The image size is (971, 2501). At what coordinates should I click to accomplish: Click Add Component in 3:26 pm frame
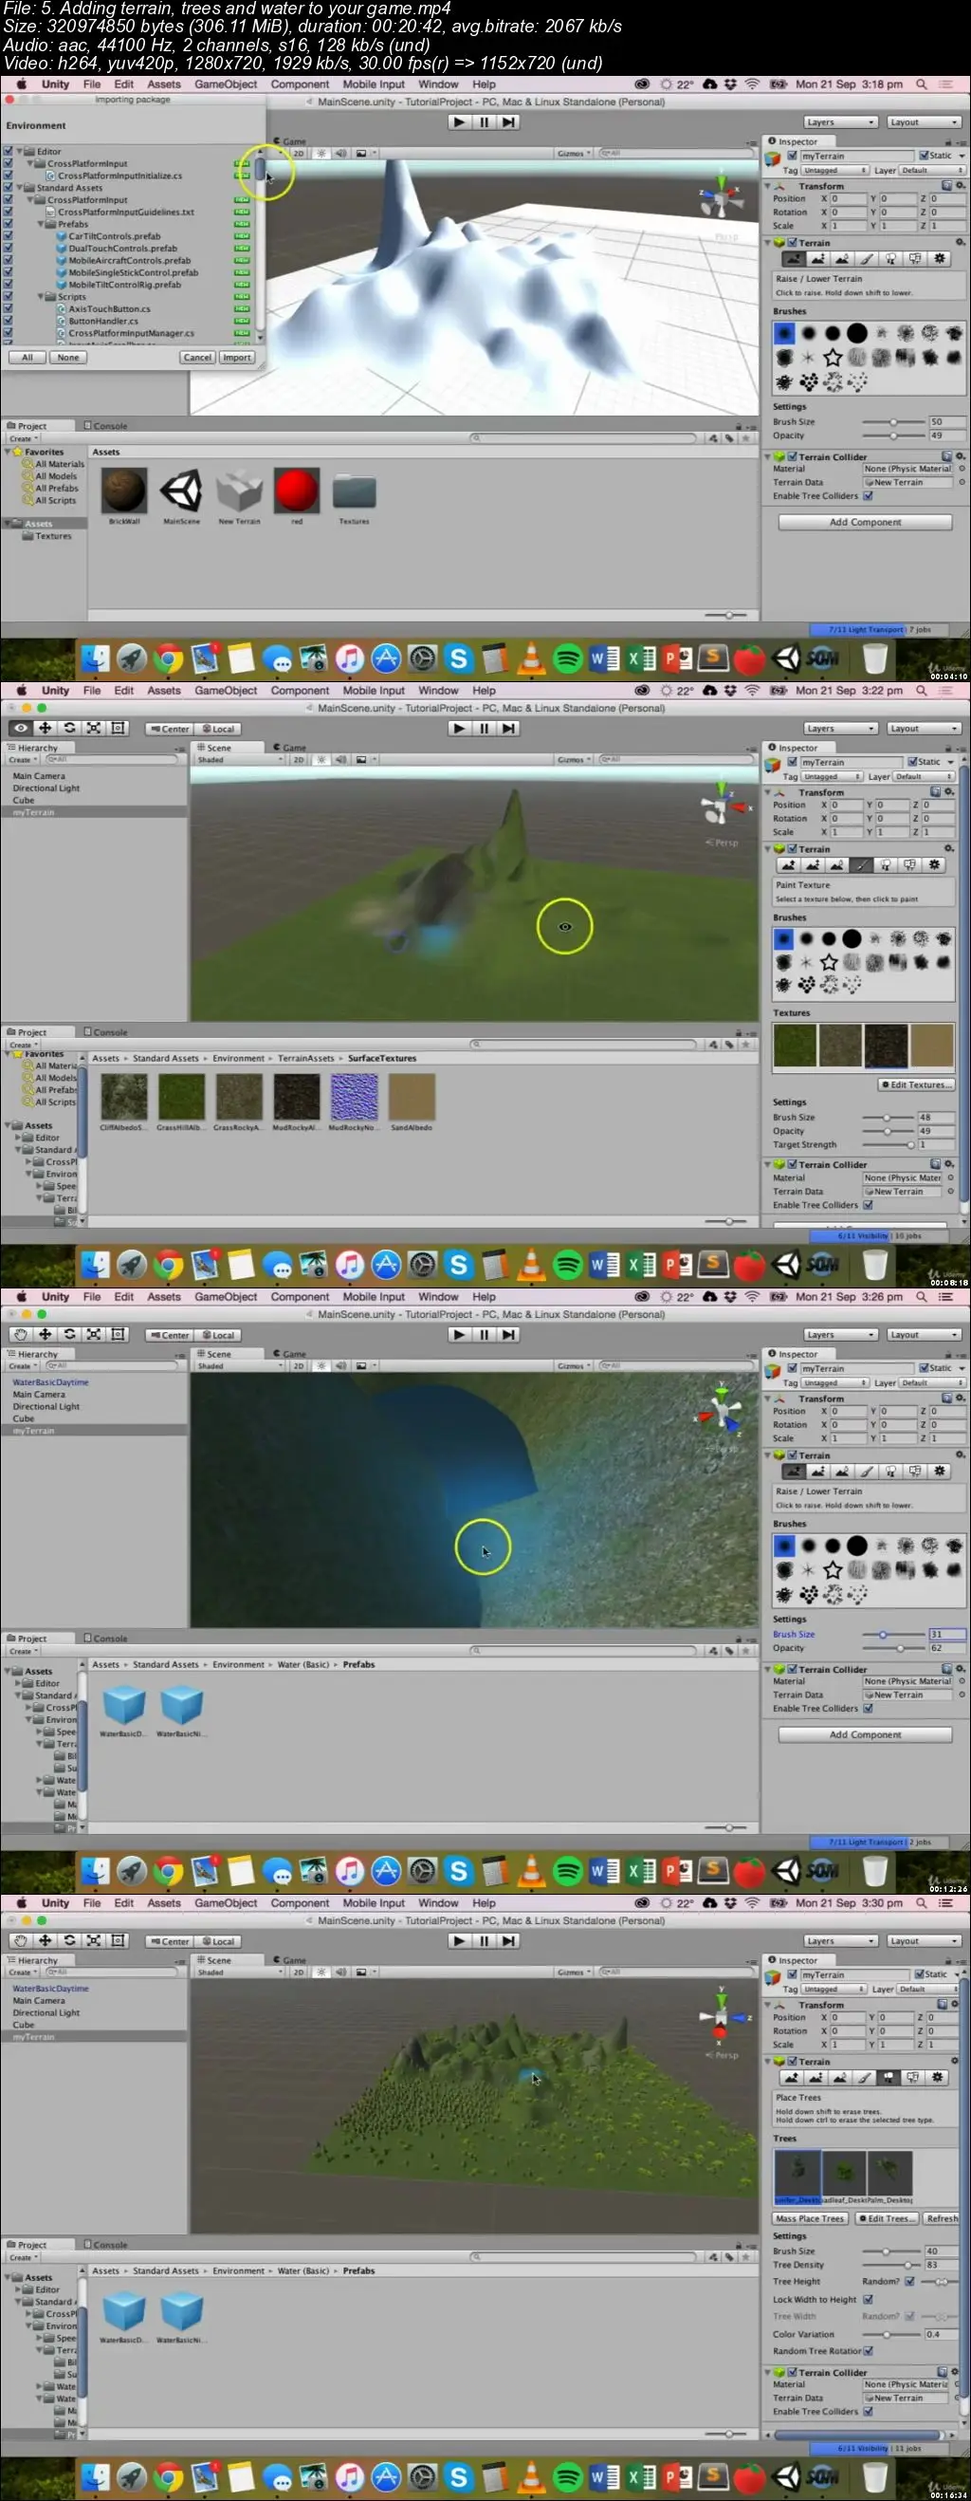[865, 1735]
